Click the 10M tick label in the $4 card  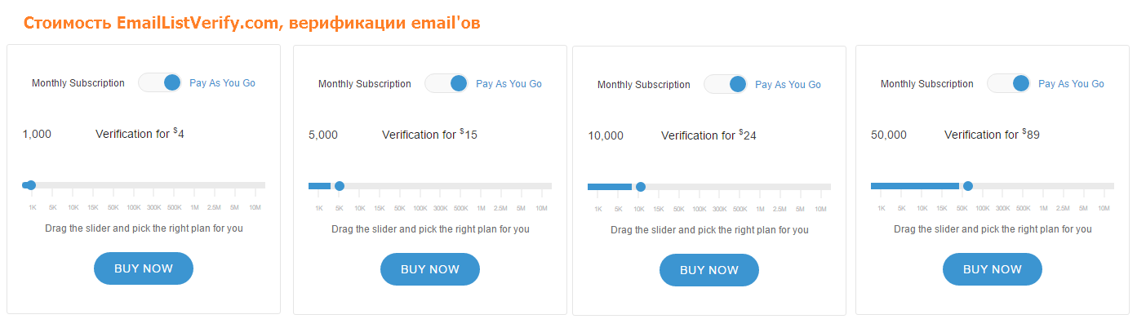click(x=254, y=207)
